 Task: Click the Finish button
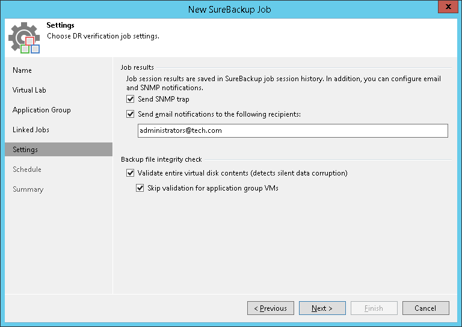[374, 308]
